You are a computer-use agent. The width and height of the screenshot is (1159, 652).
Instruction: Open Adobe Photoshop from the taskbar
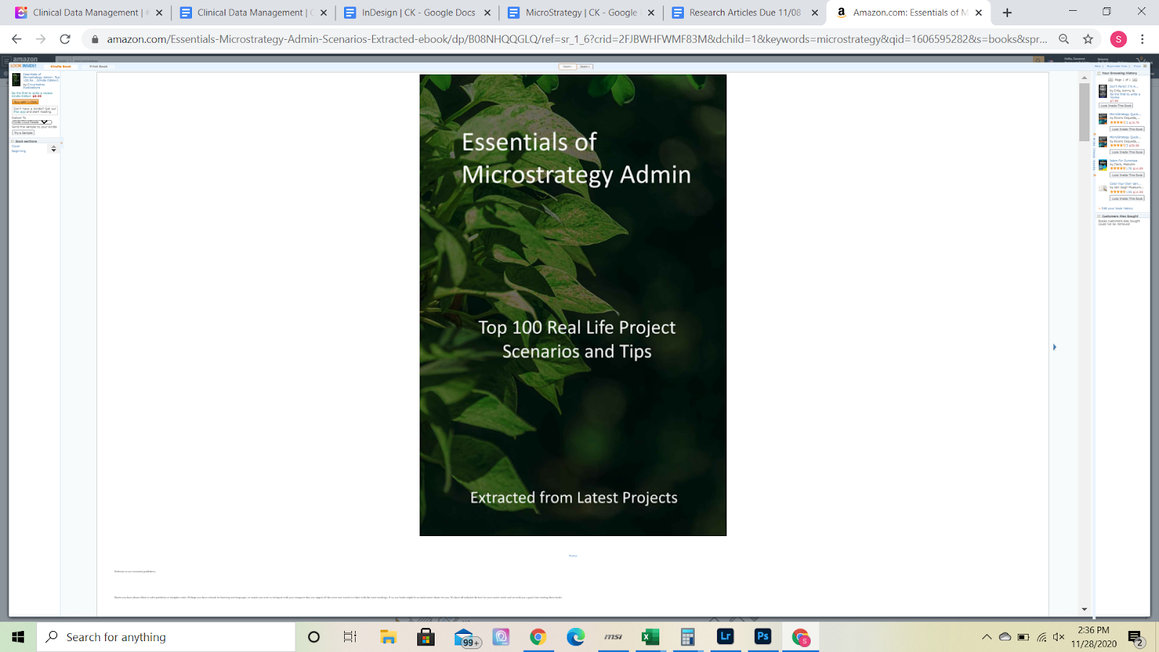[x=763, y=637]
